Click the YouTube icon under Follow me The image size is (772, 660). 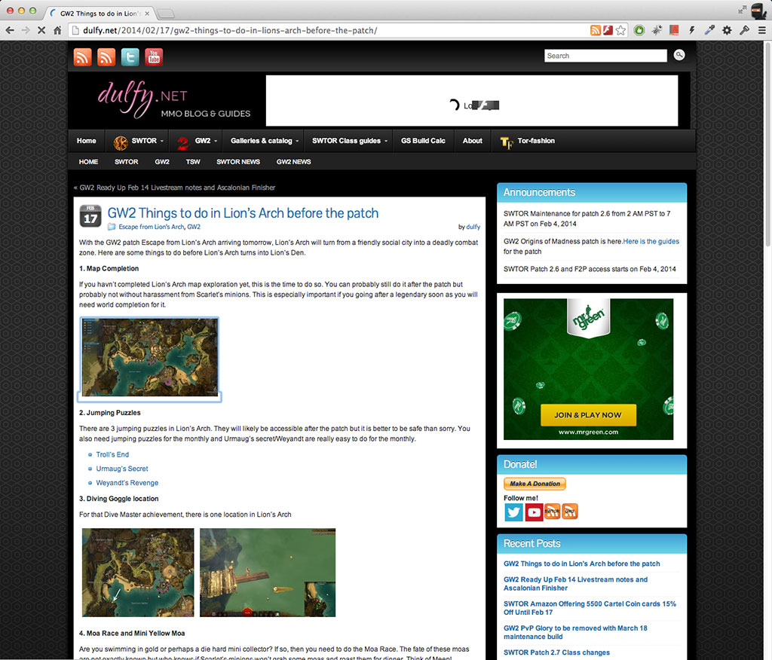(x=534, y=512)
